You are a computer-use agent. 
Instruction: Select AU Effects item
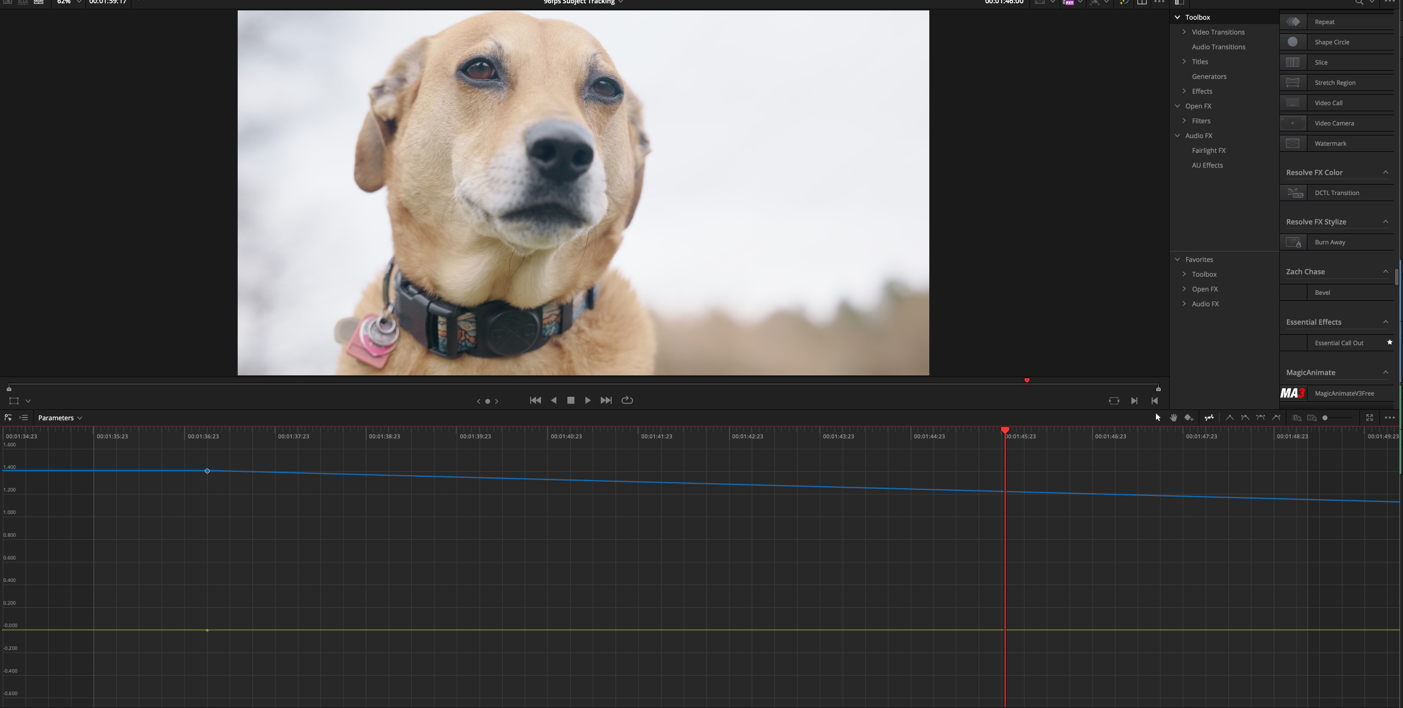[x=1207, y=165]
